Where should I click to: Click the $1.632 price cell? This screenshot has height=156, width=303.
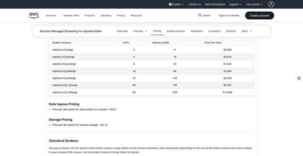click(228, 64)
